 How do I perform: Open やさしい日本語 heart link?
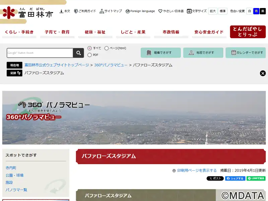(171, 11)
